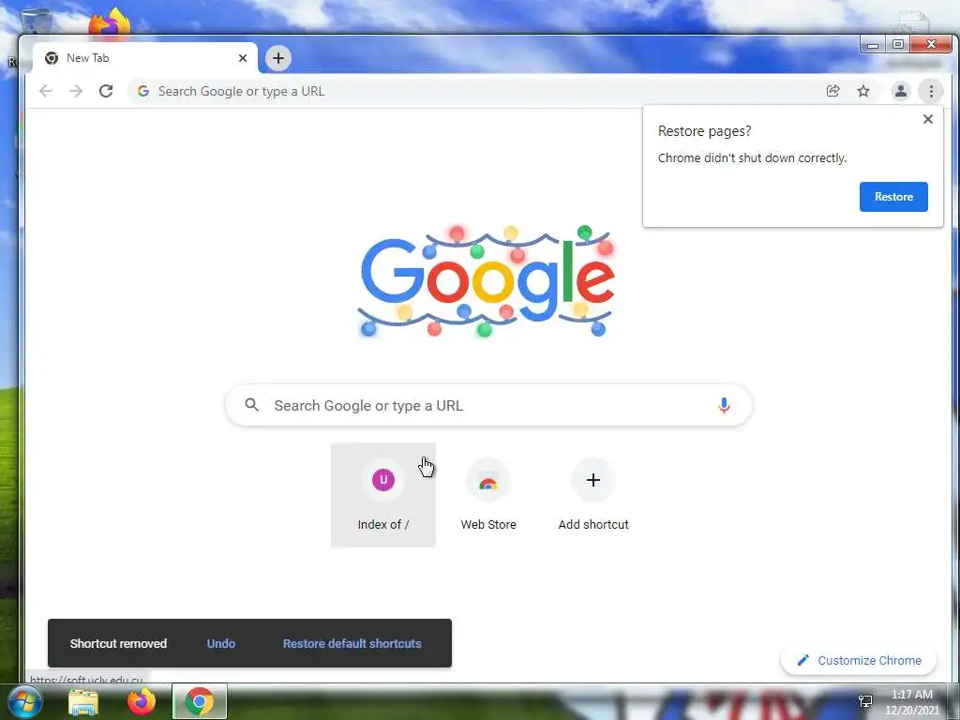
Task: Open the Index of / shortcut
Action: tap(383, 495)
